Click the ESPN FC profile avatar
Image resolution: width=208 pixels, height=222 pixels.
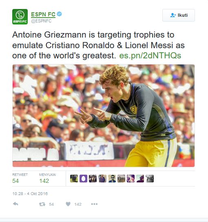click(20, 17)
